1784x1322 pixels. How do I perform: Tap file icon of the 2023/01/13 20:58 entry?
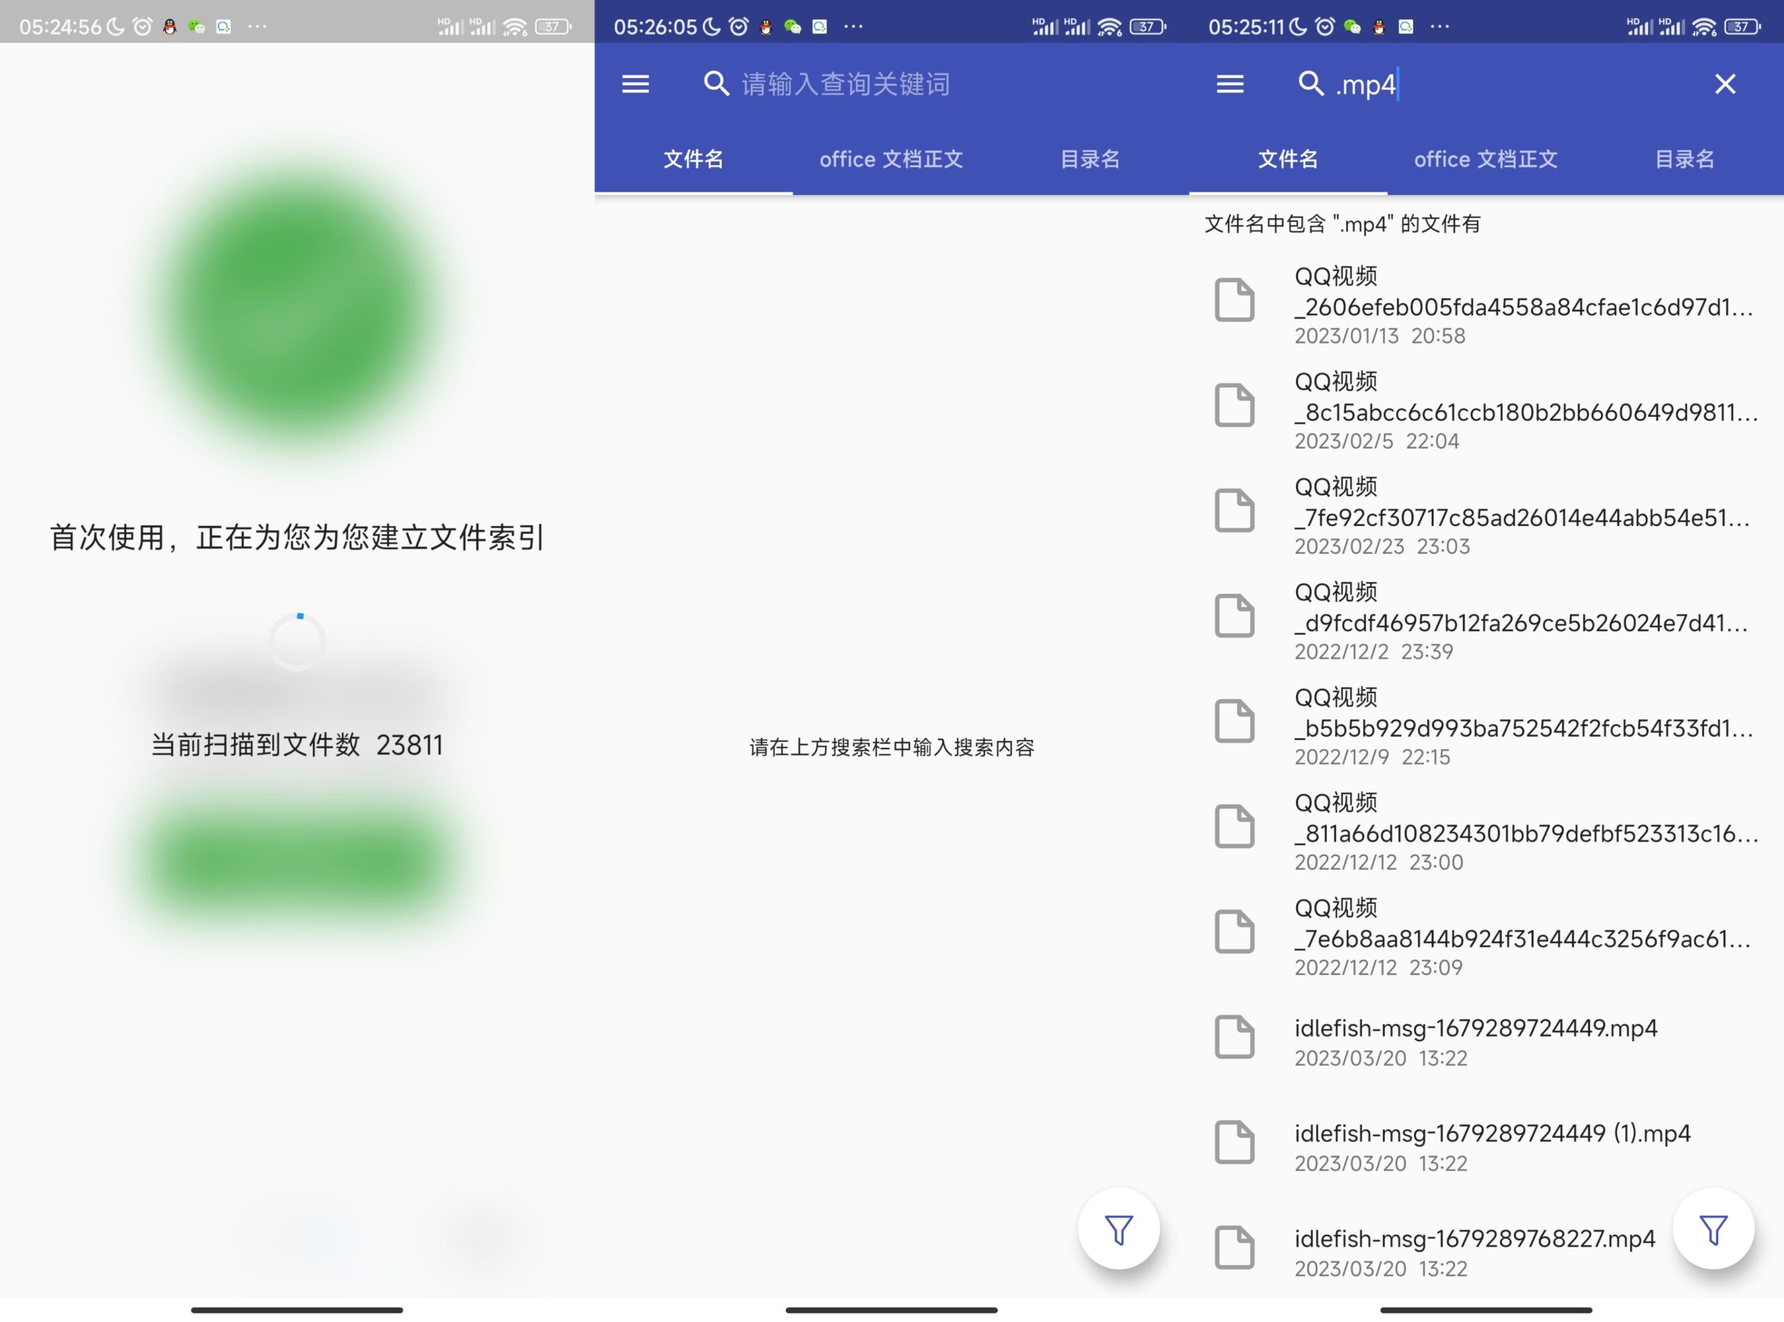tap(1234, 300)
